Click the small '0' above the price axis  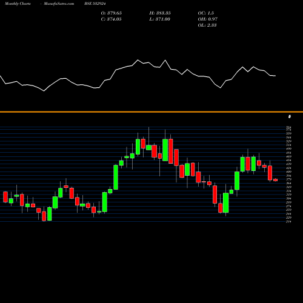click(x=290, y=116)
